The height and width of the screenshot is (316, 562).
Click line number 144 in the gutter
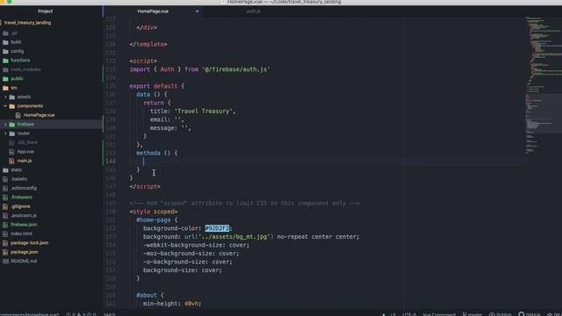click(111, 162)
